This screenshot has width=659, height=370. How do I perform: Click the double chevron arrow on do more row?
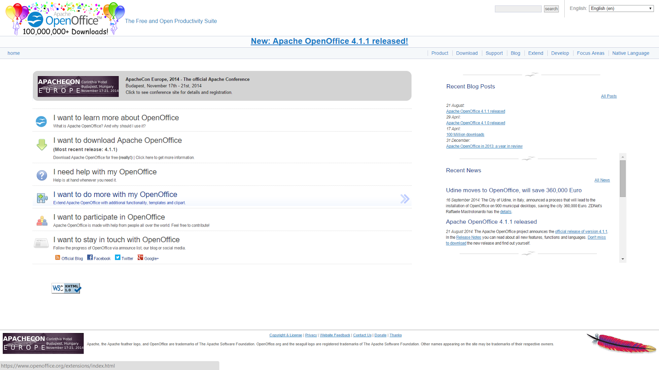pos(405,199)
